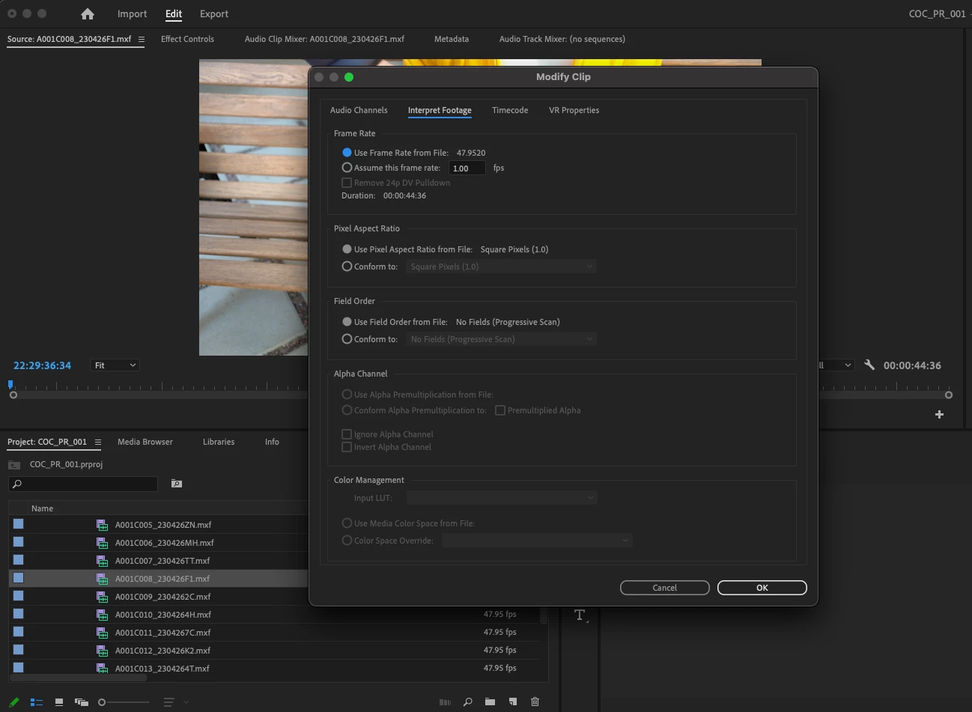Switch Project panel to Freeform View

point(81,702)
